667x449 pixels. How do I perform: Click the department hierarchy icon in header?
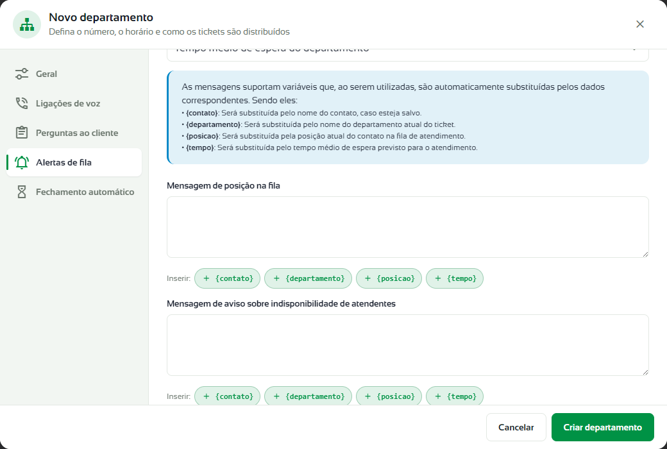[27, 24]
